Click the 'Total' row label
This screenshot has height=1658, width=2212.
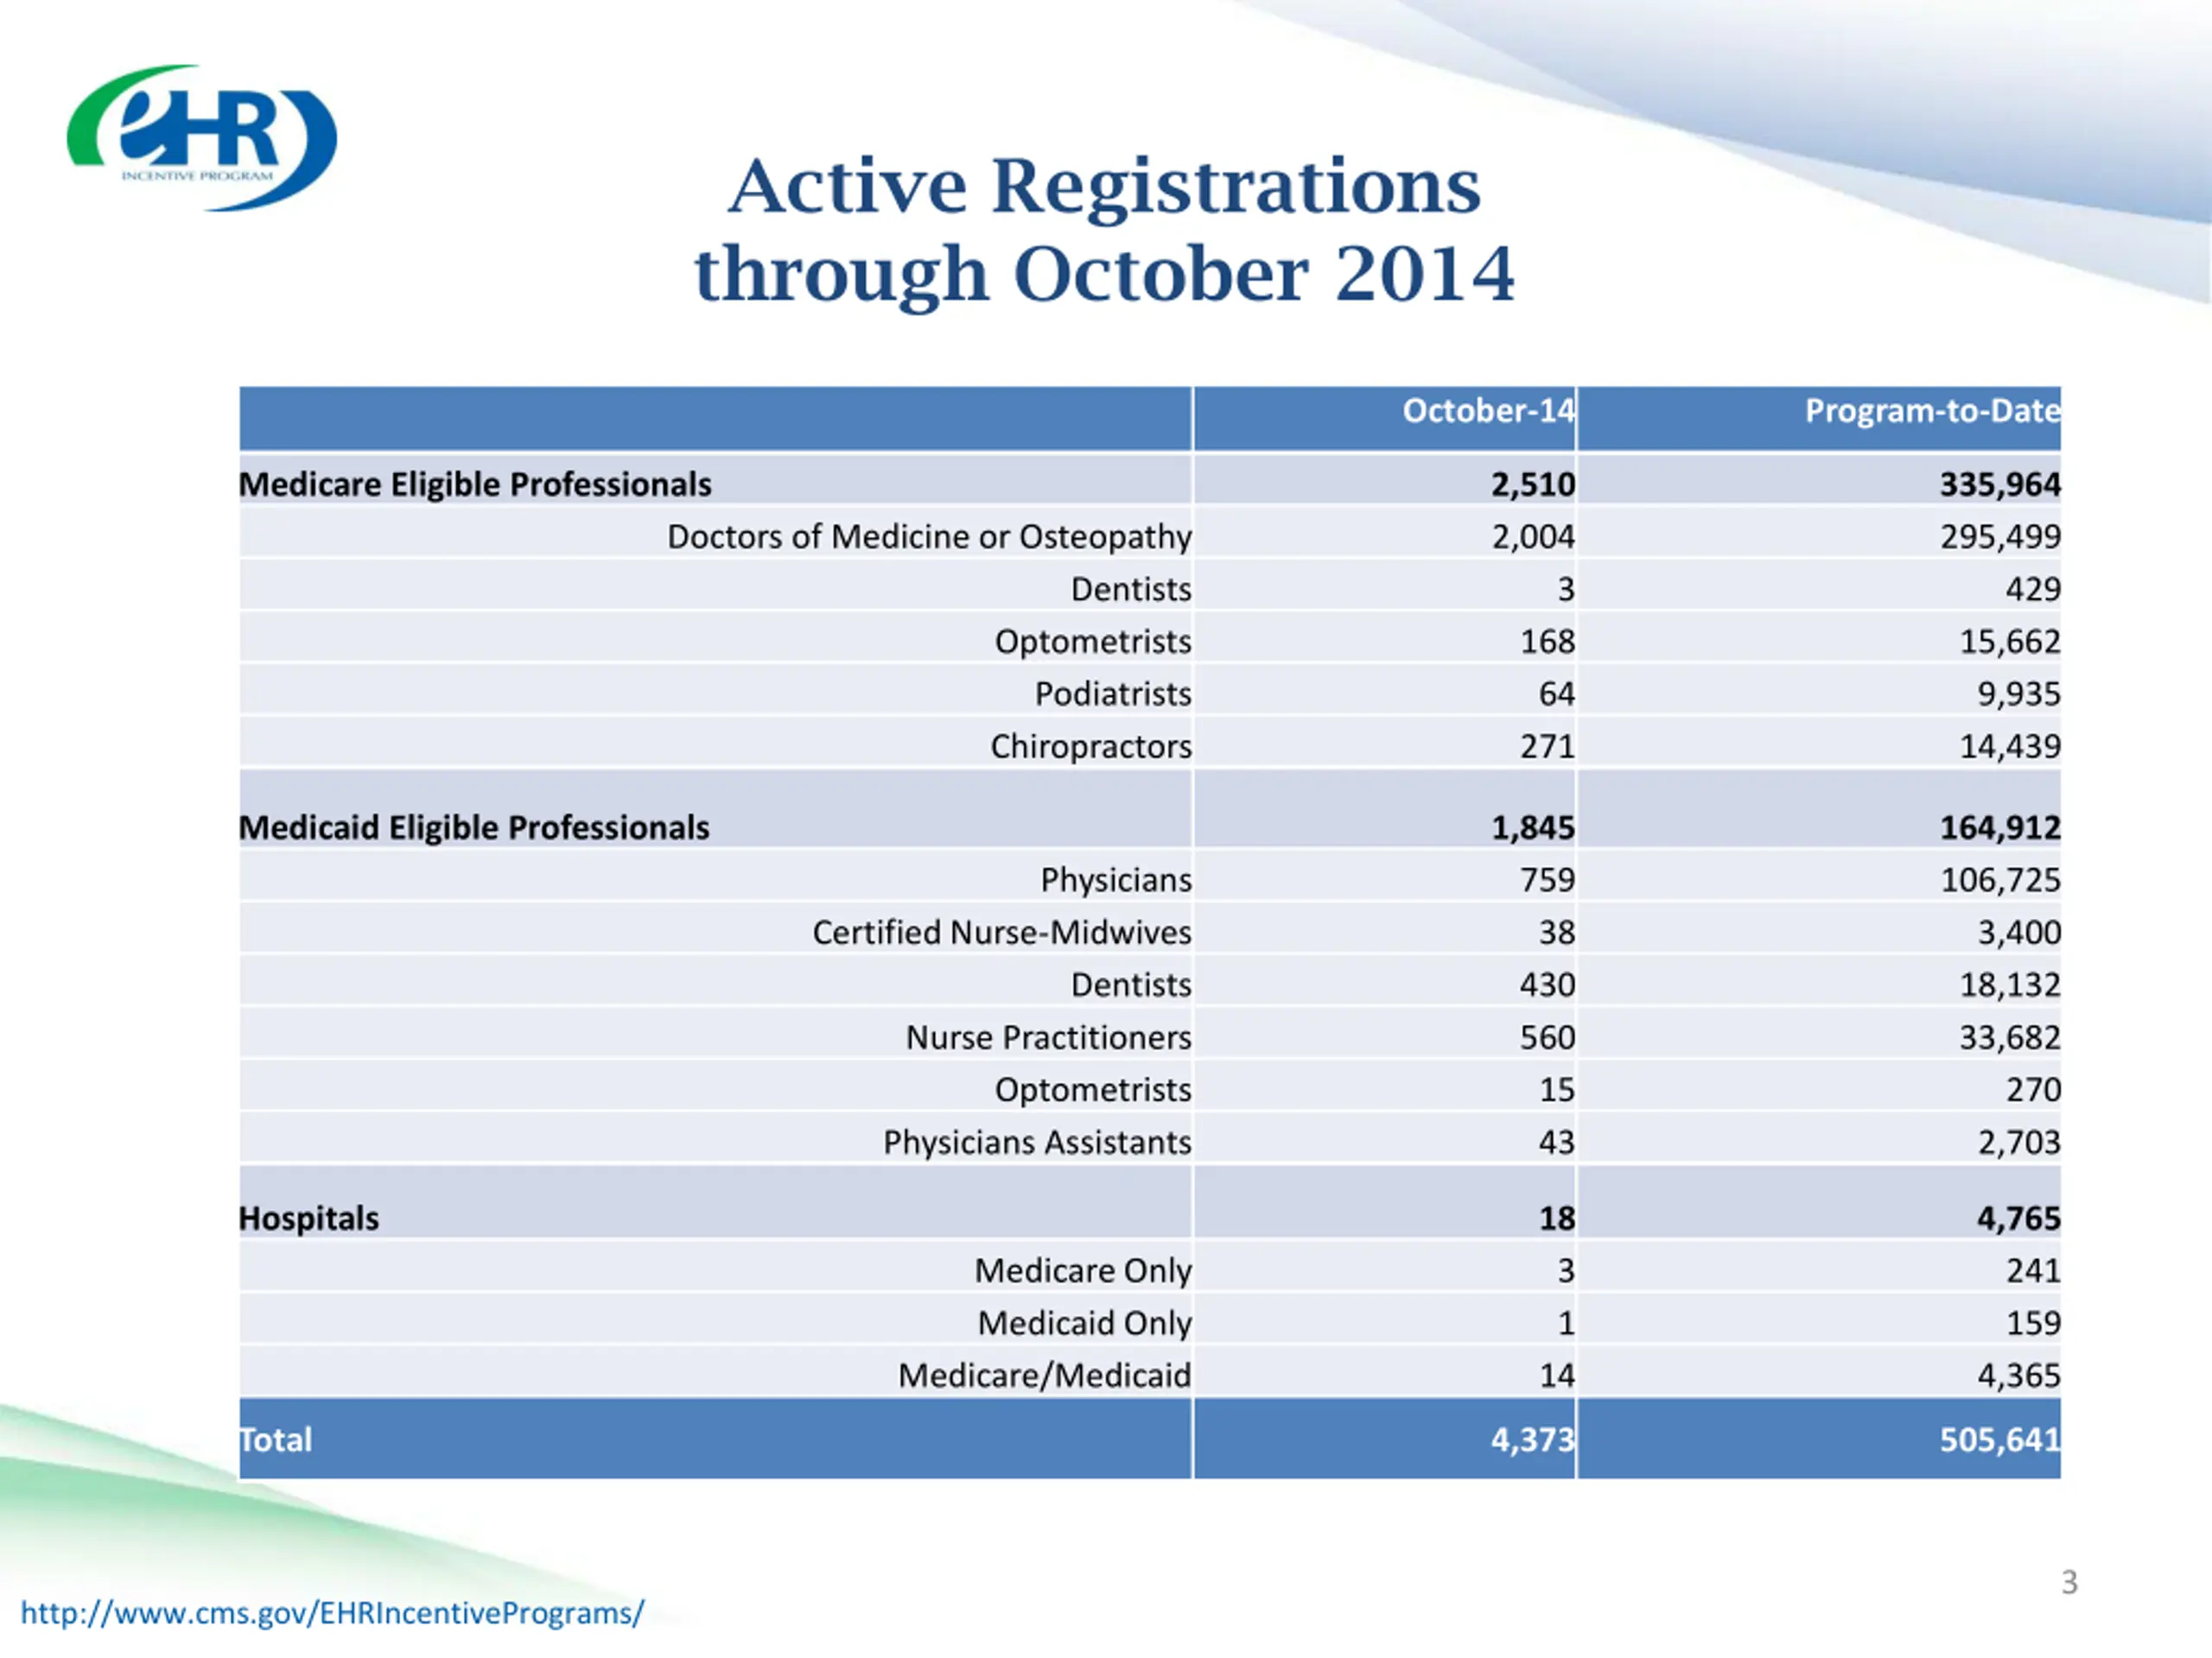(275, 1440)
